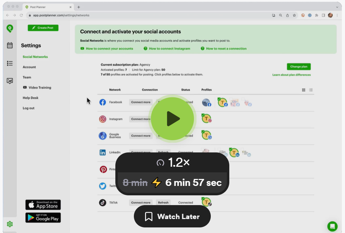Viewport: 345px width, 233px height.
Task: Click the address bar showing app.postplanner.com
Action: click(x=148, y=15)
